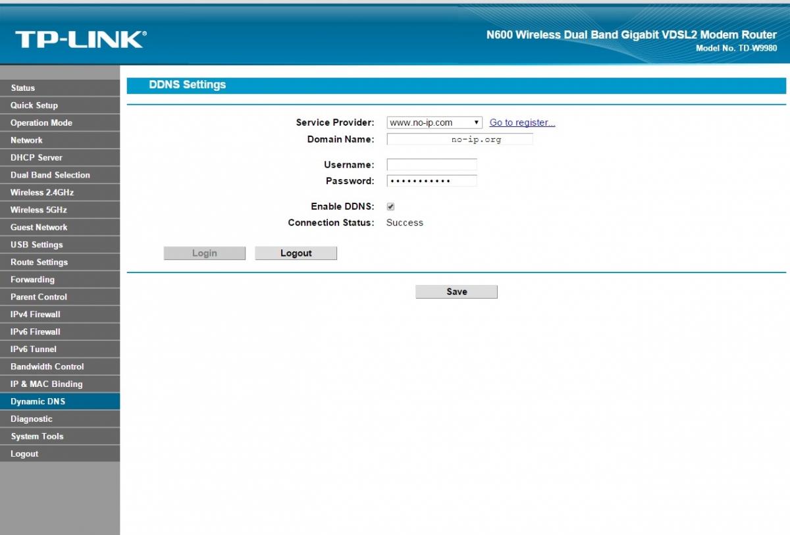The image size is (790, 535).
Task: Expand the Service Provider dropdown
Action: coord(434,122)
